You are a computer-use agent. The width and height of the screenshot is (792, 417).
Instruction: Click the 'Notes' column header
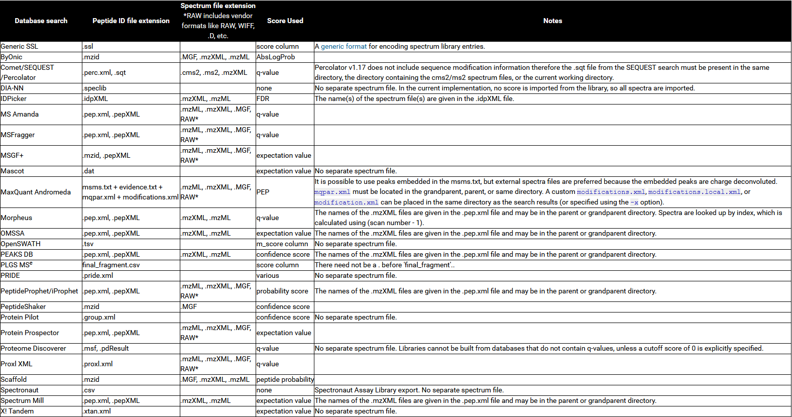pyautogui.click(x=552, y=21)
